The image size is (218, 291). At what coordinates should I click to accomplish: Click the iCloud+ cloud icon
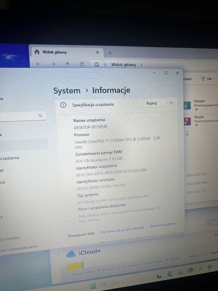[x=71, y=254]
